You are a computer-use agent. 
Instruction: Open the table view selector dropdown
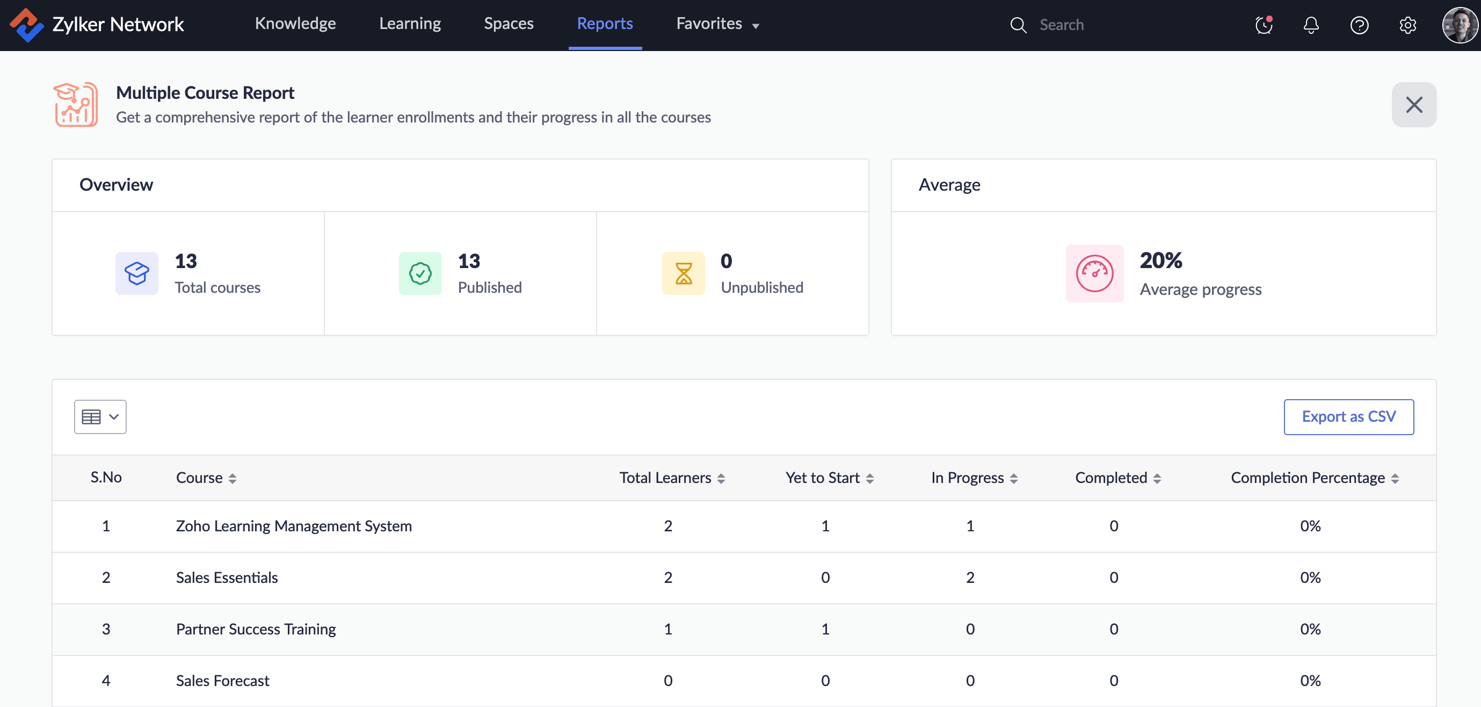click(100, 416)
